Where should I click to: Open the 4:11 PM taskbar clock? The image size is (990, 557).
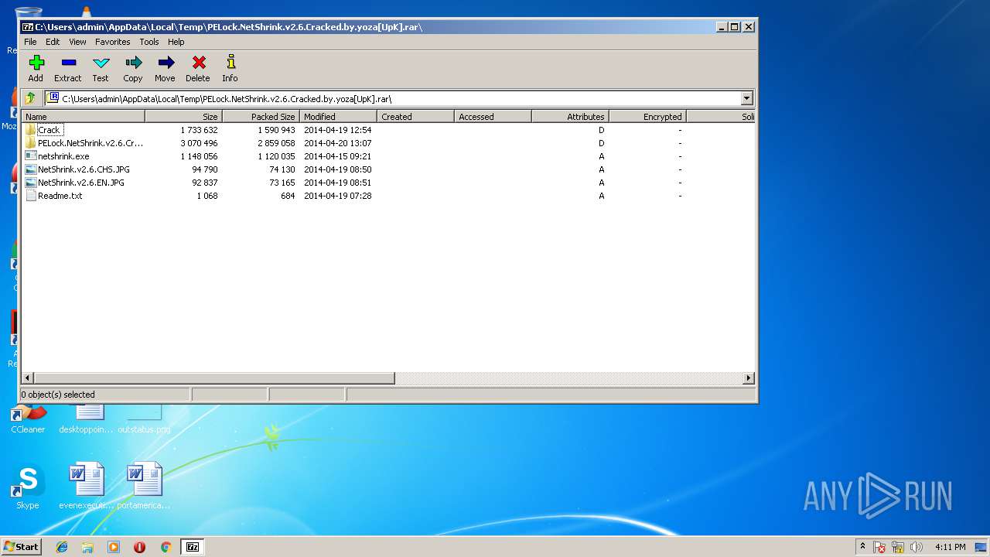point(951,547)
